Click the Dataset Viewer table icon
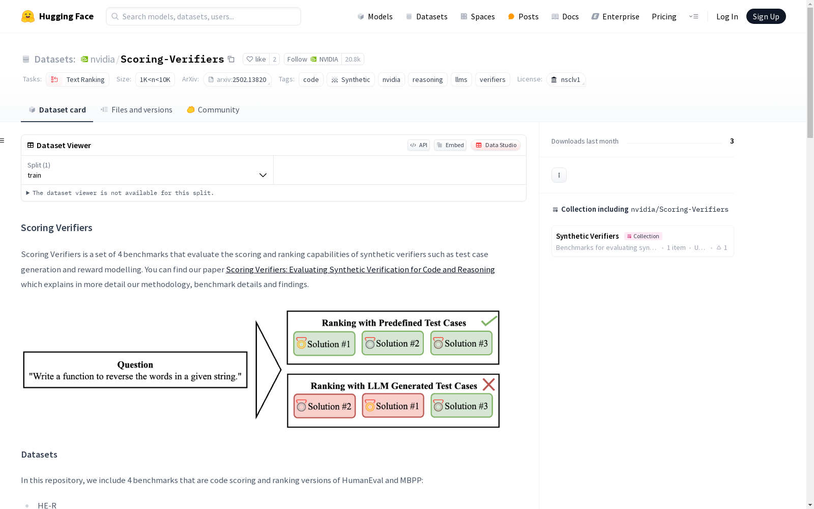 31,145
